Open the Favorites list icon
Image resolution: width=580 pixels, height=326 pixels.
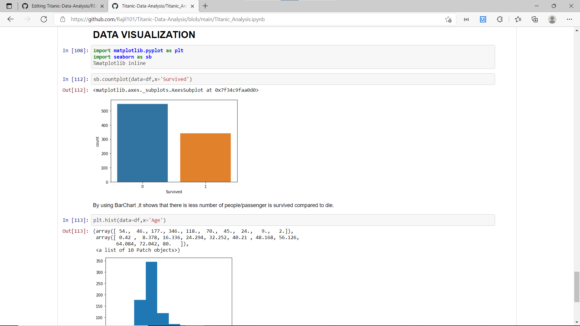(518, 19)
